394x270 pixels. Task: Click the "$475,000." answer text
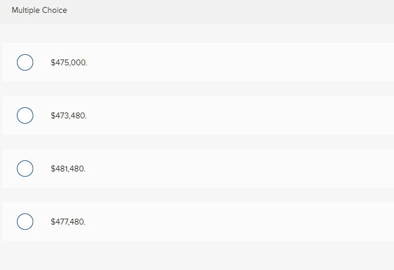69,62
